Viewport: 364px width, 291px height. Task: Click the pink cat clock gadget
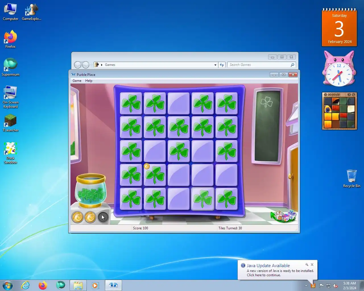pyautogui.click(x=339, y=69)
